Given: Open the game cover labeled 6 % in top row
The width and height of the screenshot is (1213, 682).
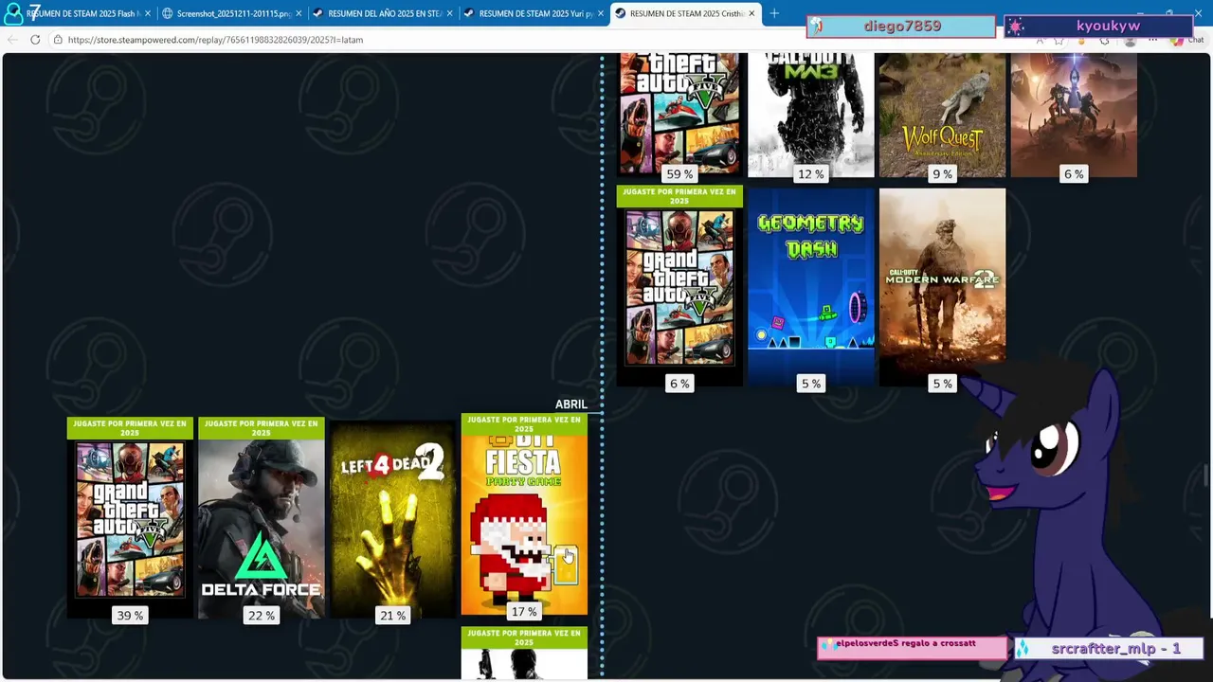Looking at the screenshot, I should pyautogui.click(x=1074, y=114).
